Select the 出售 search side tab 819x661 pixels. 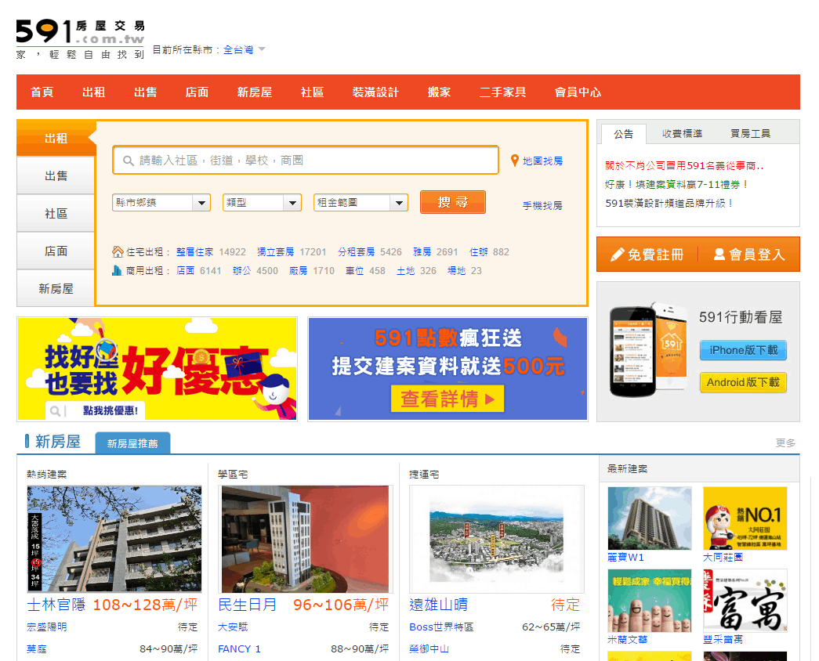[56, 176]
